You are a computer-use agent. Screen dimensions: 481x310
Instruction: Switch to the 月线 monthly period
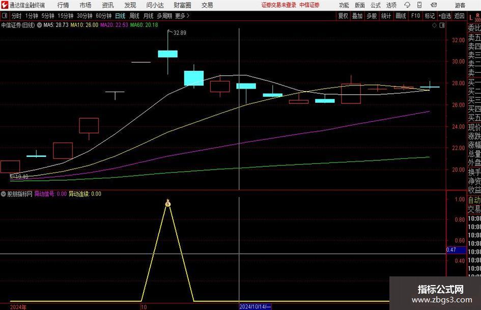(x=149, y=16)
